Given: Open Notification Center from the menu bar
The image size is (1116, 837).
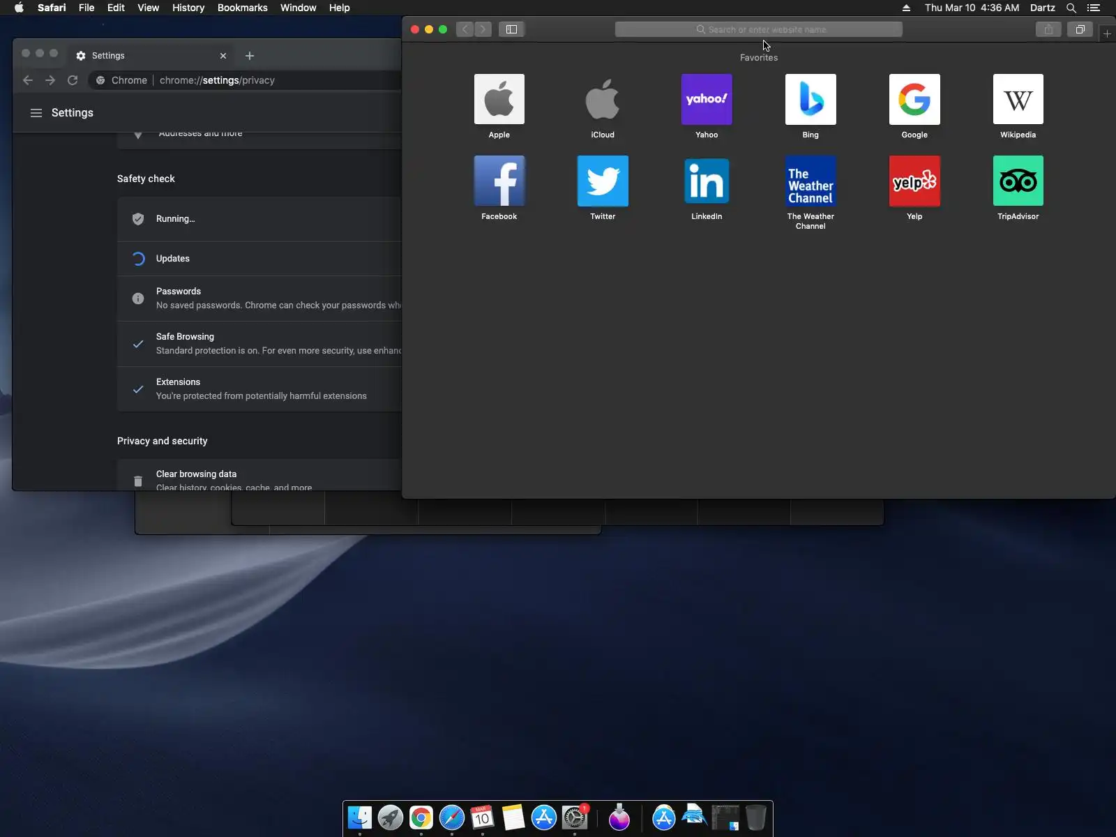Looking at the screenshot, I should (x=1094, y=8).
